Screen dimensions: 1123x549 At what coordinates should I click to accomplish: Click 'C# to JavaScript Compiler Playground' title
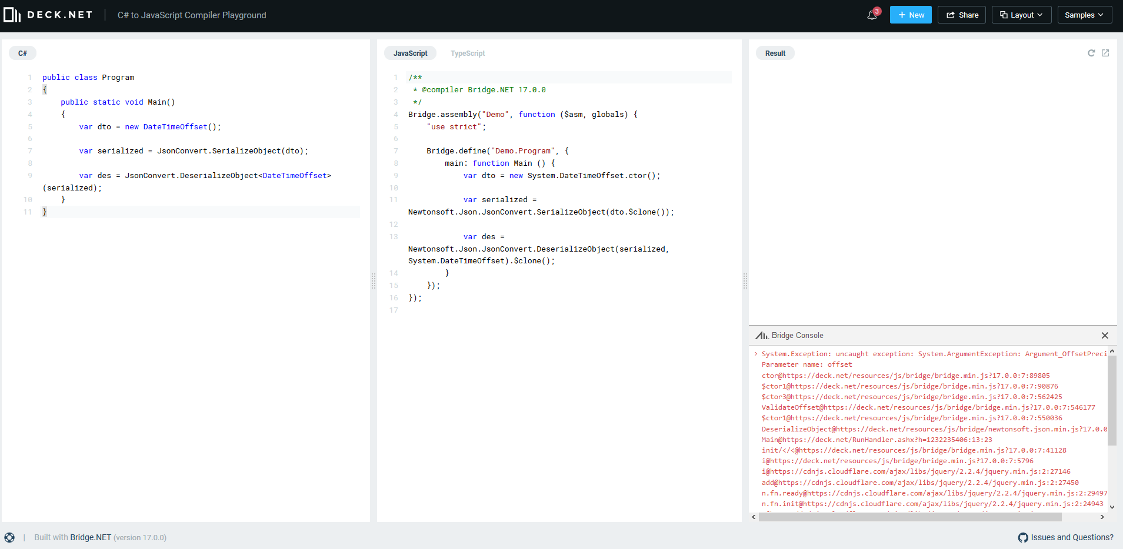[x=192, y=15]
